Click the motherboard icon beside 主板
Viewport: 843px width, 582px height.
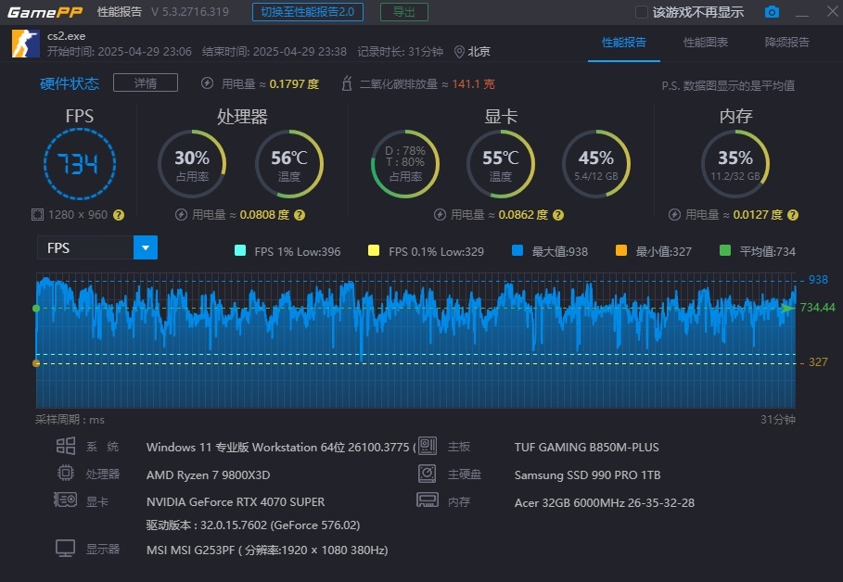click(x=428, y=446)
